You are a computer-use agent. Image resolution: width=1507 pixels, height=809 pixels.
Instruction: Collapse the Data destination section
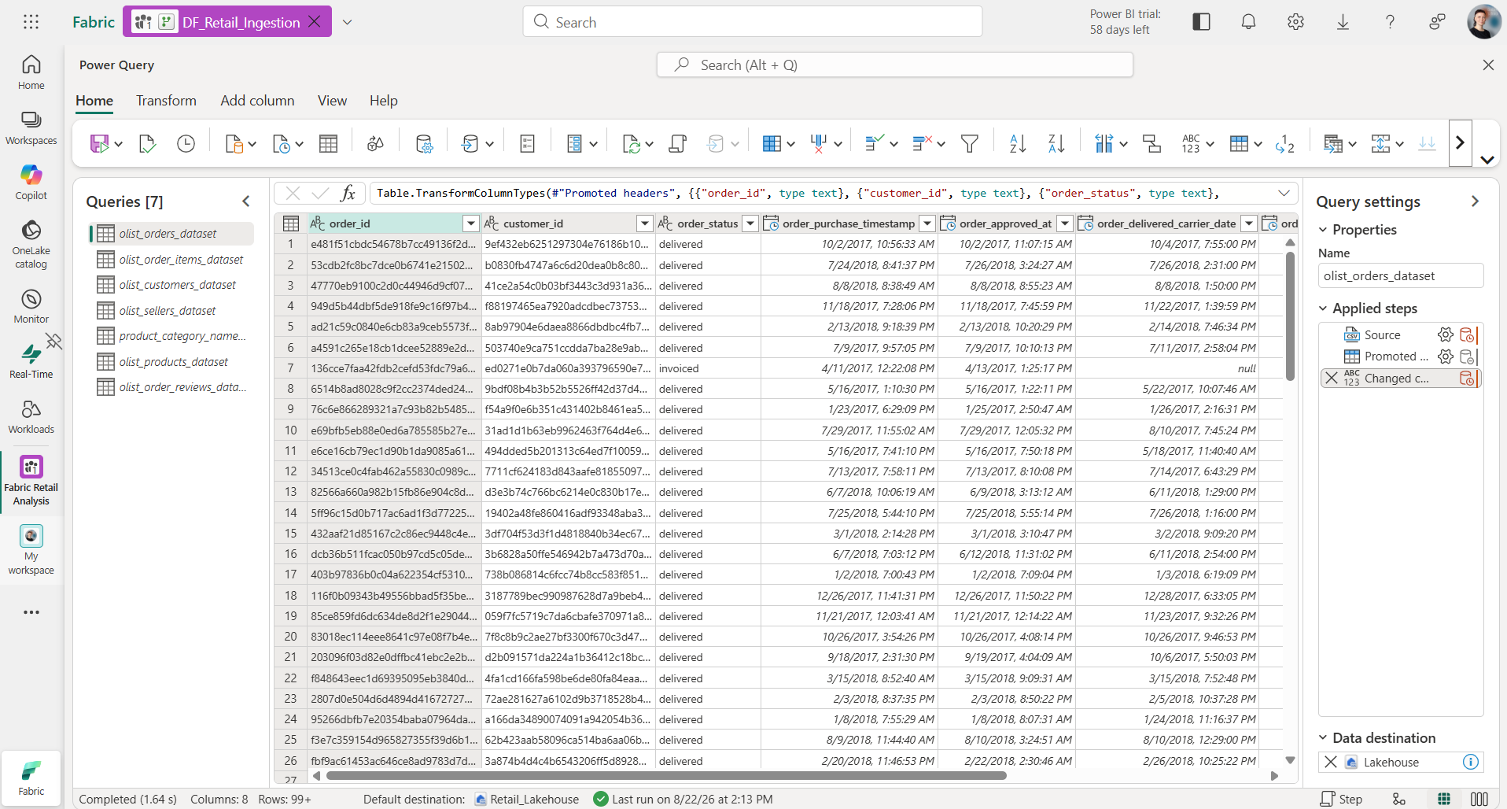[1323, 738]
